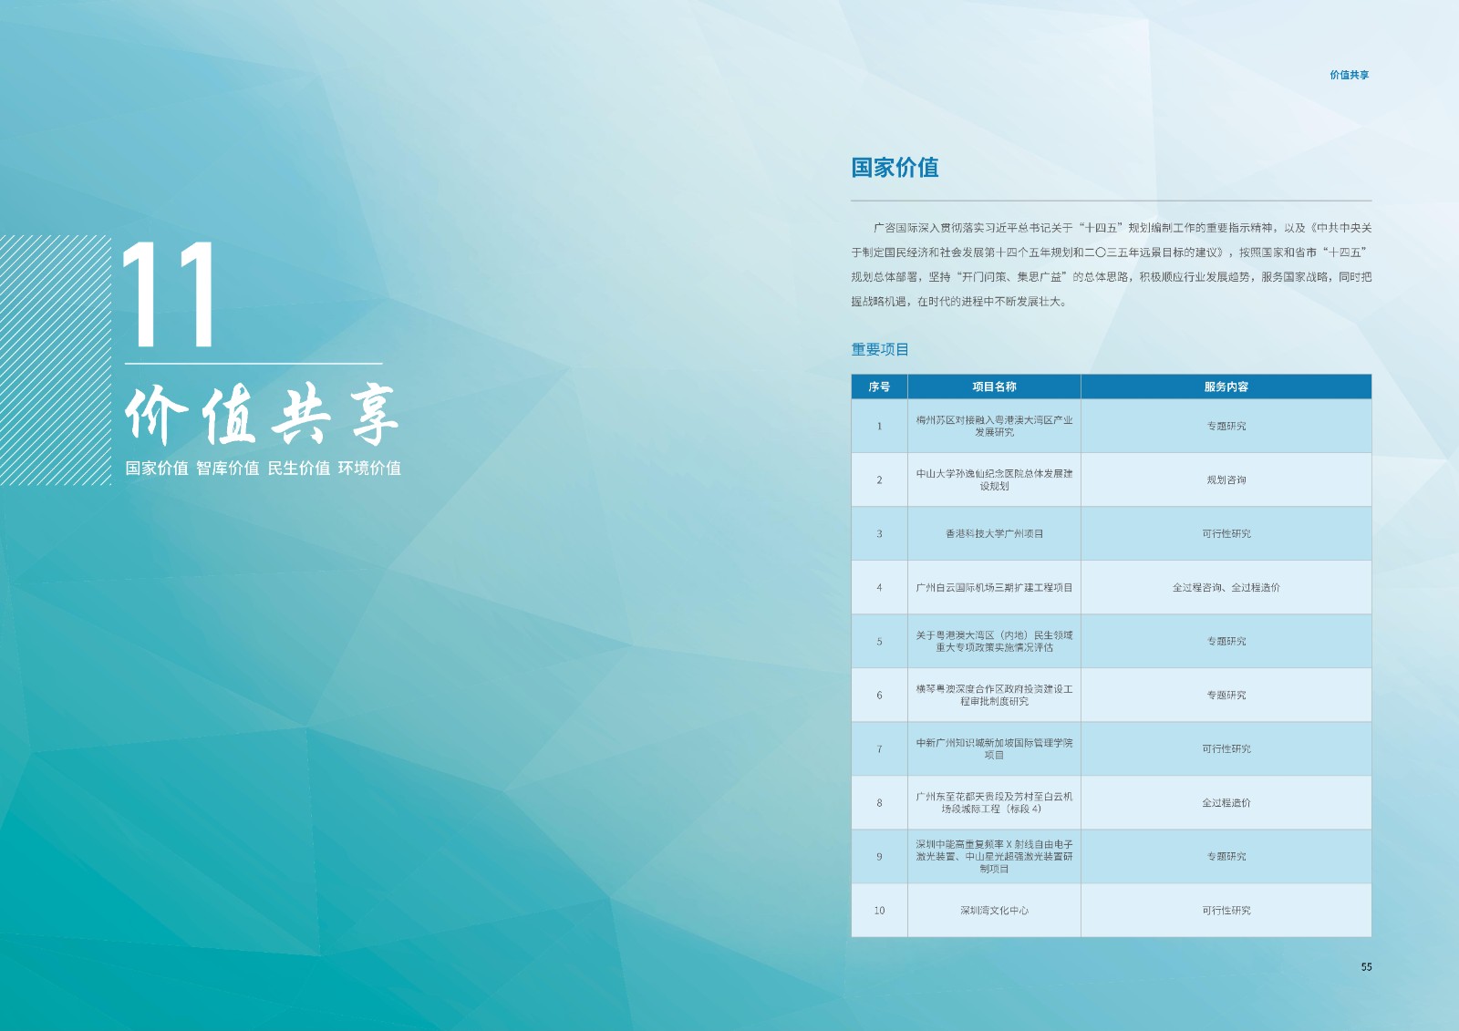Click the blue 国家价值 section heading
The height and width of the screenshot is (1031, 1459).
coord(895,168)
